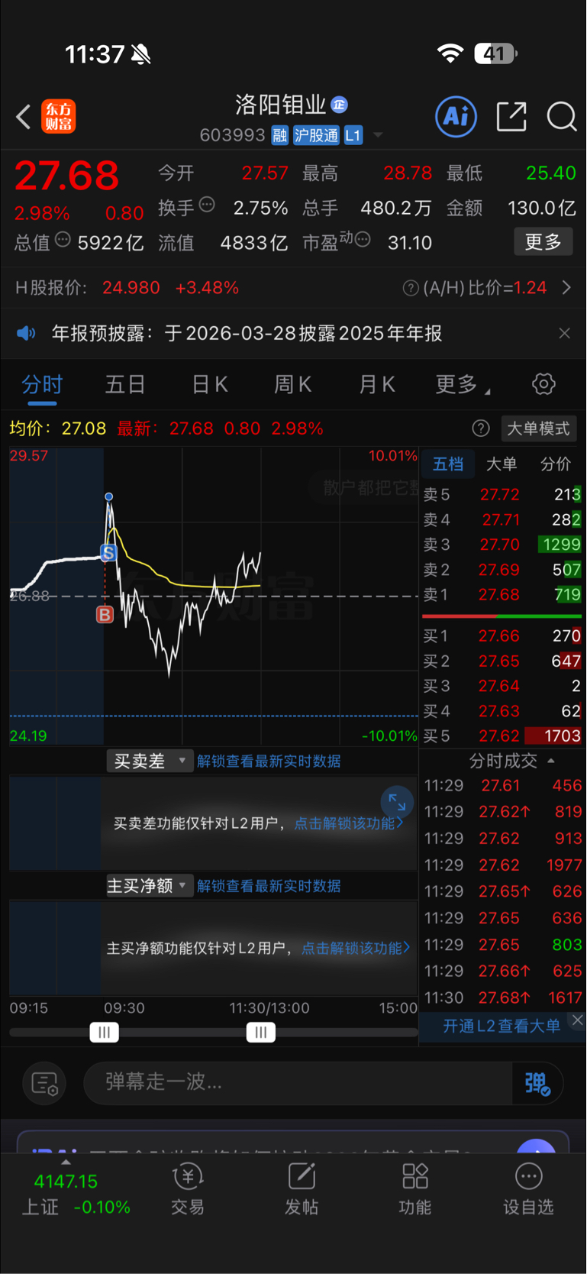Switch to the 分时 tab

pyautogui.click(x=42, y=384)
